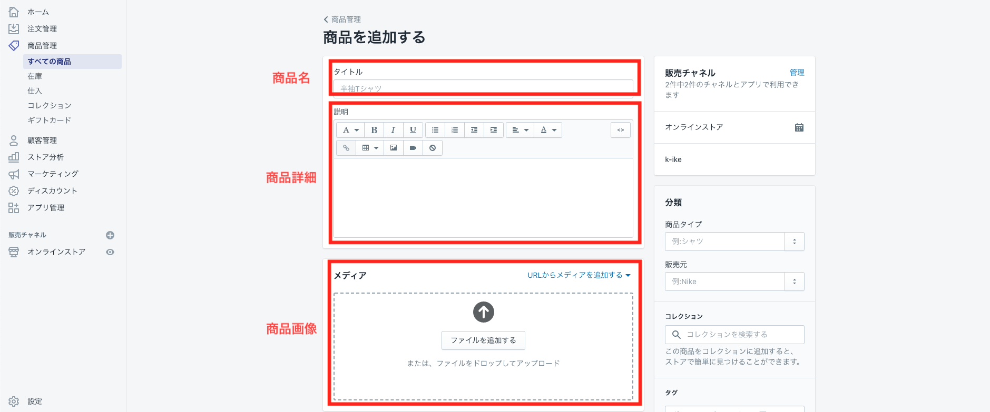This screenshot has width=990, height=412.
Task: Click the online store shop icon
Action: pyautogui.click(x=14, y=252)
